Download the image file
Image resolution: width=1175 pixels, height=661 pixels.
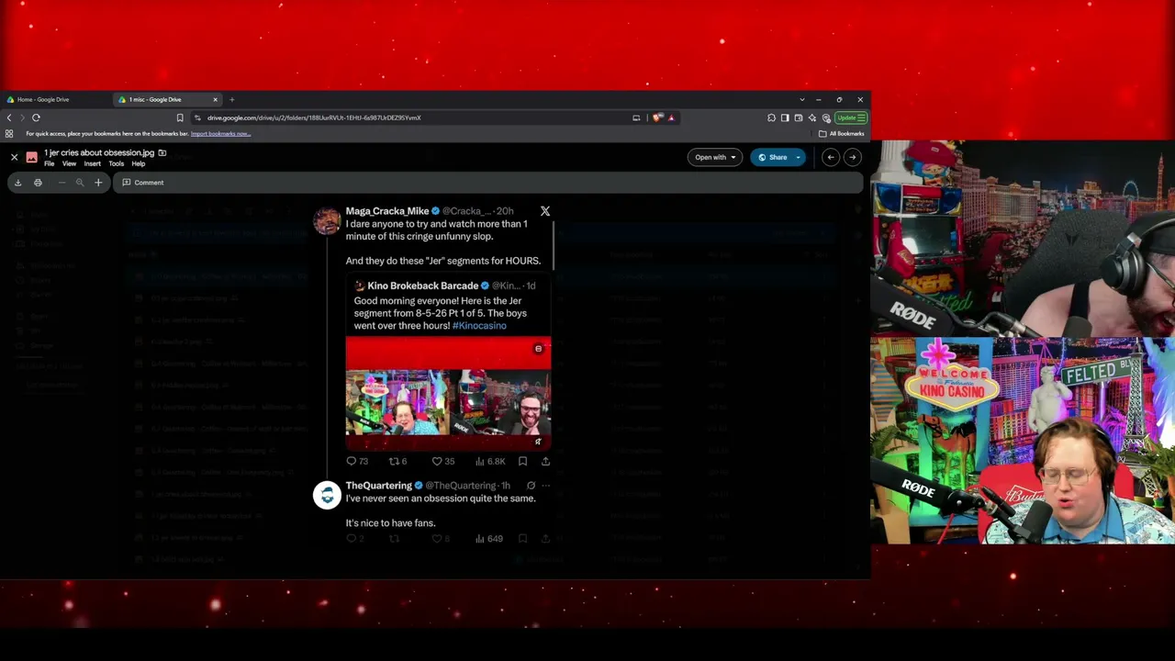[17, 183]
